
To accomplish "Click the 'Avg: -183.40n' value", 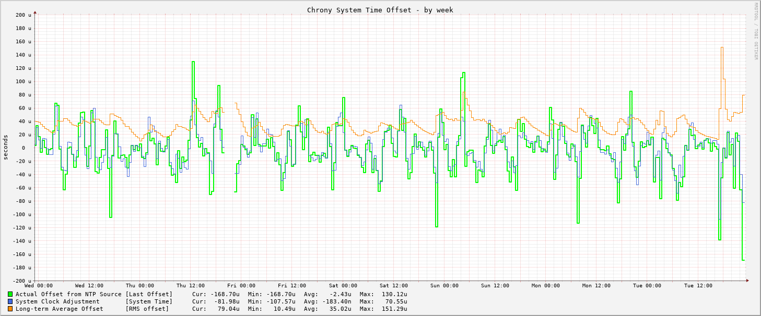I will click(x=327, y=301).
